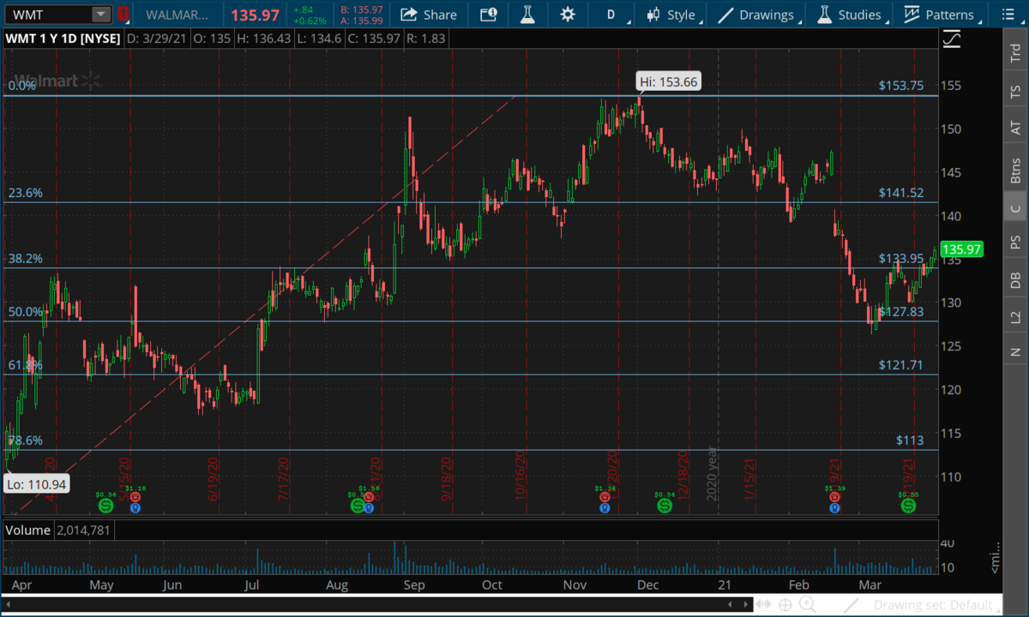Image resolution: width=1029 pixels, height=617 pixels.
Task: Click the green $0.55 dividend icon in March
Action: (908, 506)
